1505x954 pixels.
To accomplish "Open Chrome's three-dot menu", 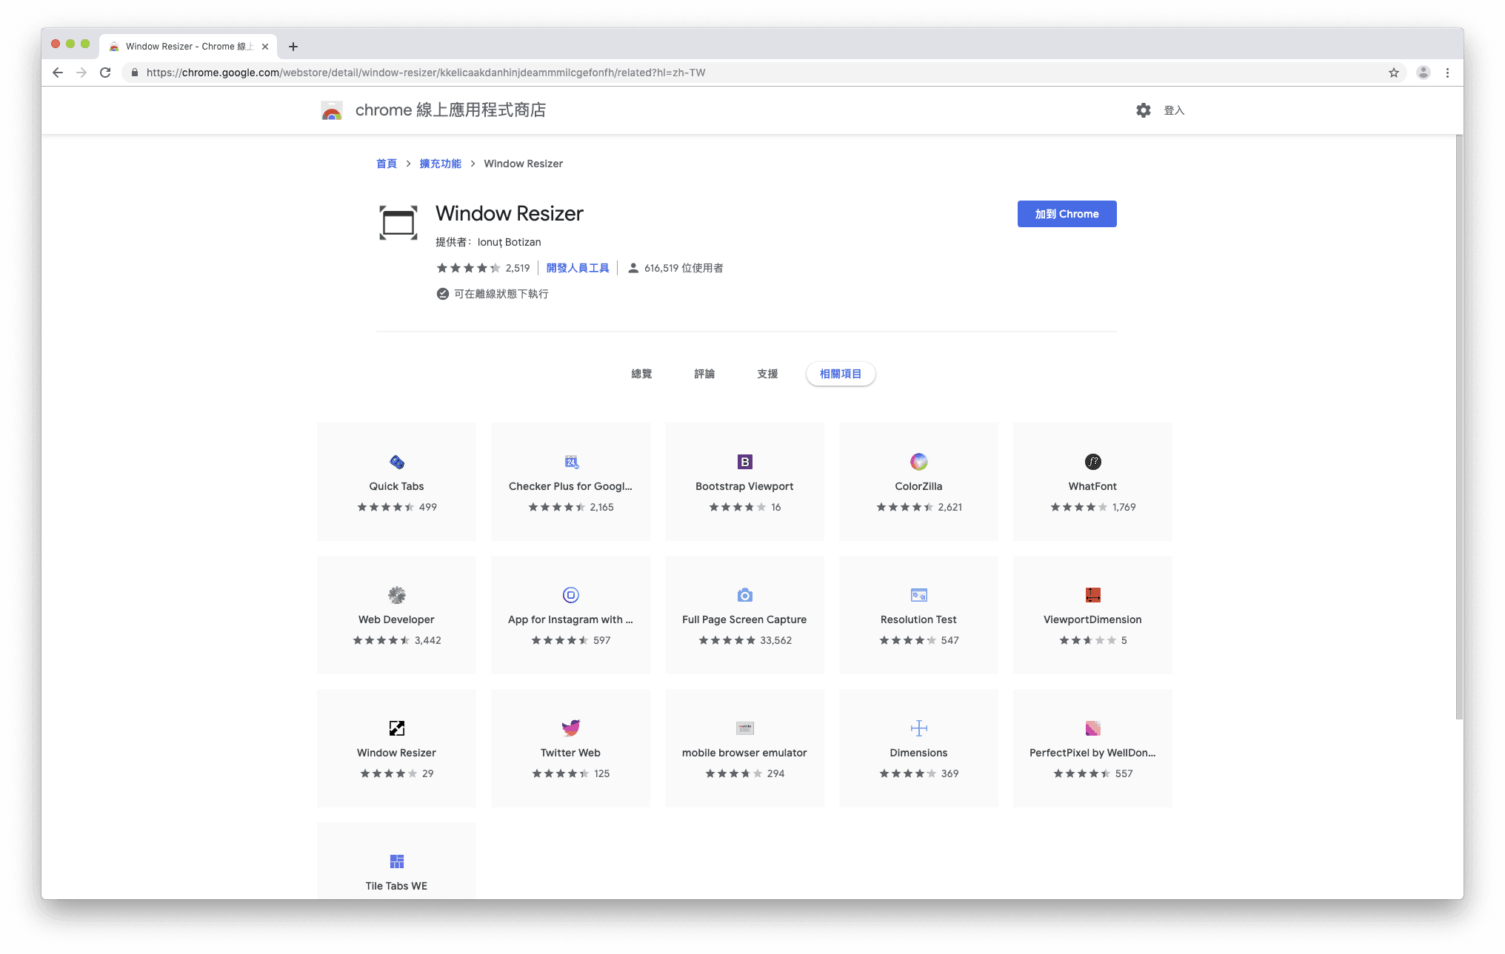I will tap(1447, 73).
